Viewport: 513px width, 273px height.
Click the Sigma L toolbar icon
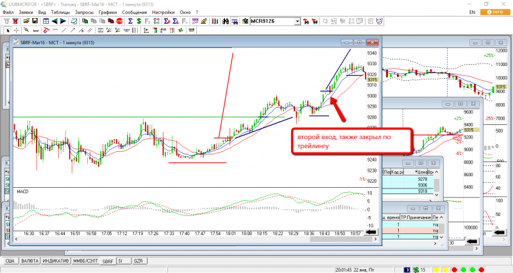[176, 21]
